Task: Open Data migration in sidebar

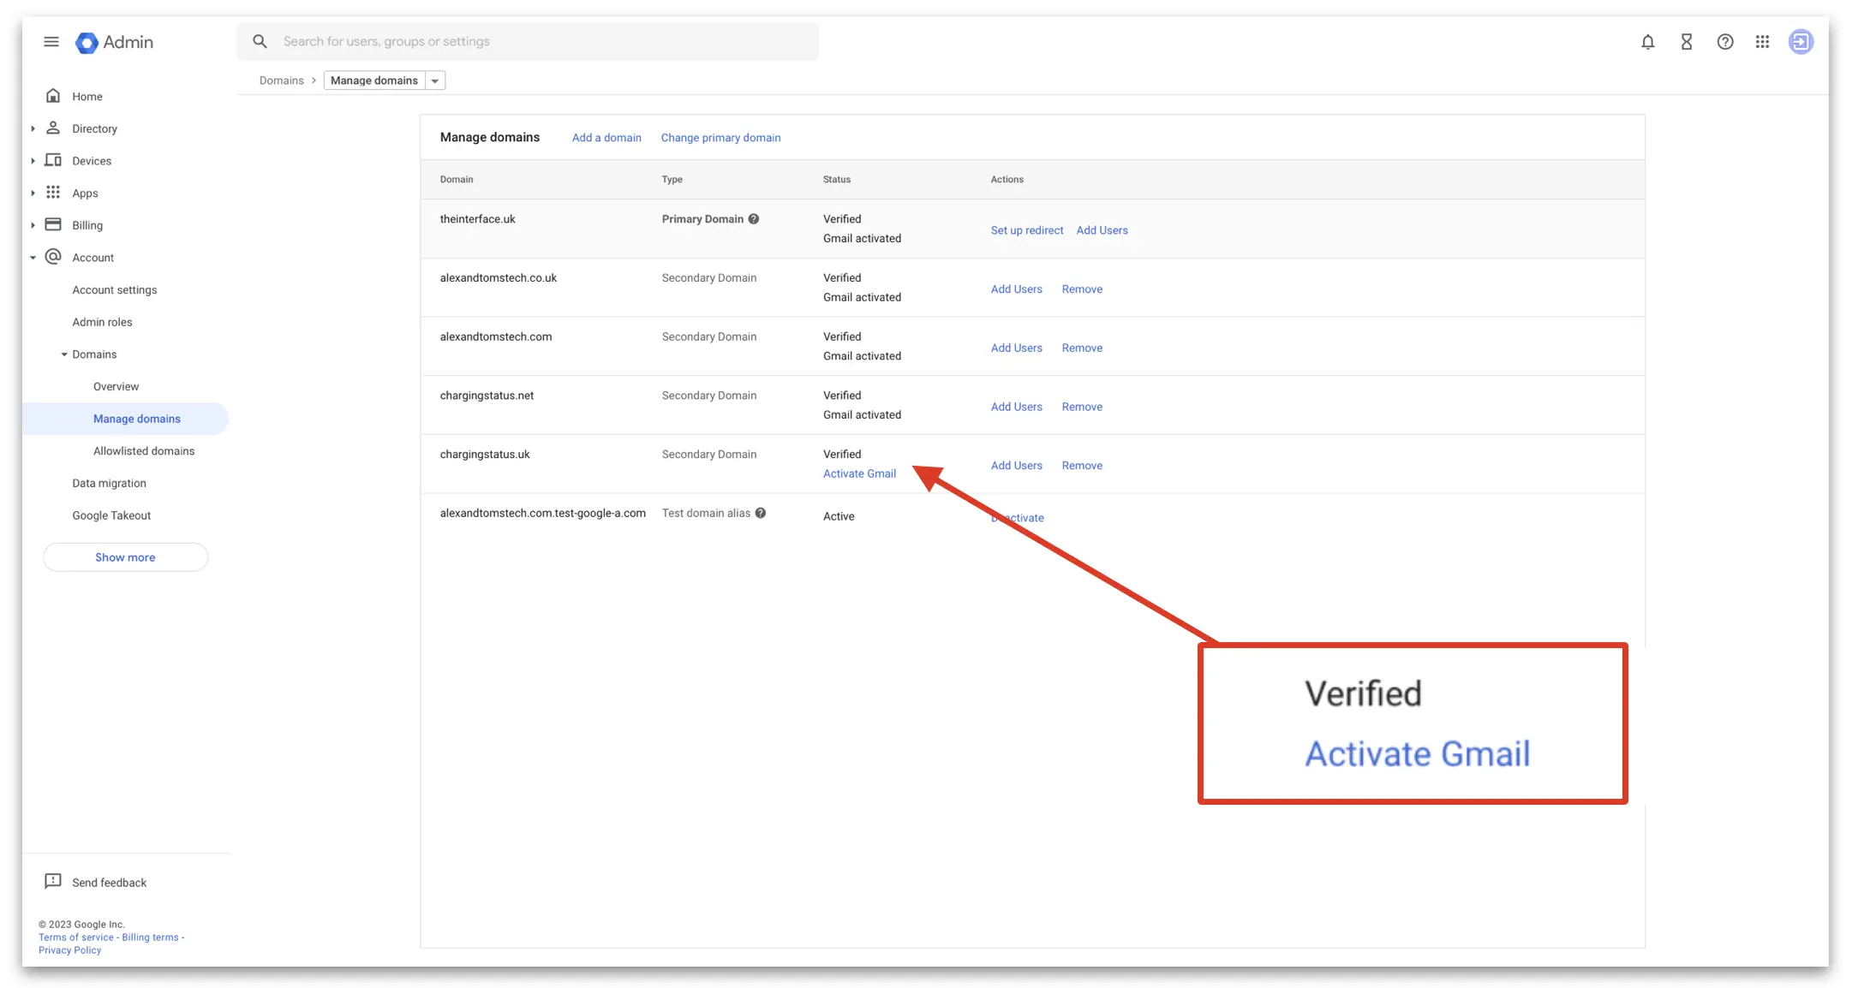Action: [109, 483]
